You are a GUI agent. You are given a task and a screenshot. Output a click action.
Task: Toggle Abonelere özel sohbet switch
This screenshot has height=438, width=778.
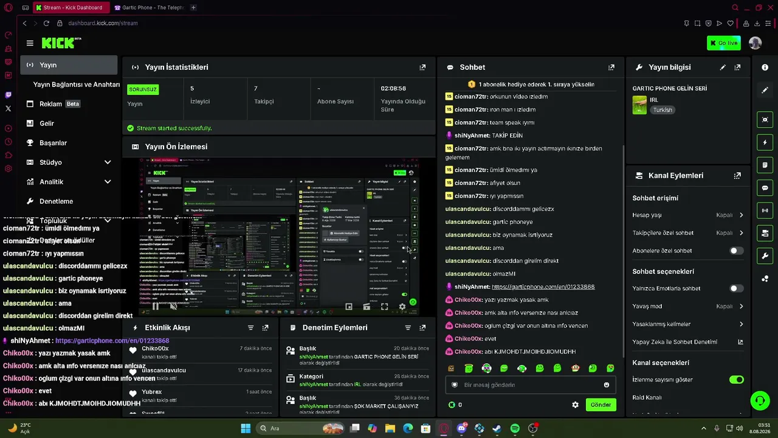pyautogui.click(x=736, y=251)
